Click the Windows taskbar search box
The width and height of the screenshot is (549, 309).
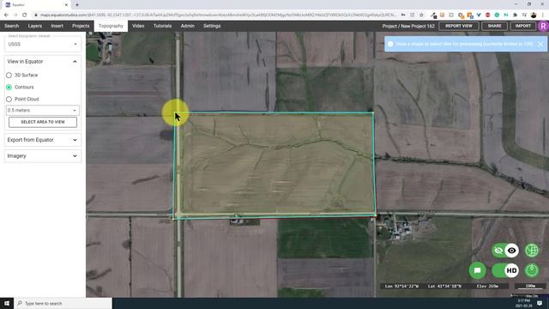[63, 303]
